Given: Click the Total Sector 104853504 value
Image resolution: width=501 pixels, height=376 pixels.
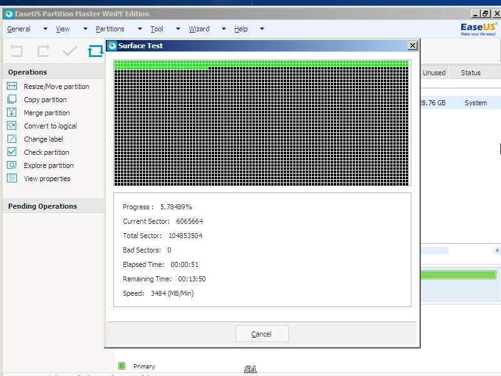Looking at the screenshot, I should pyautogui.click(x=185, y=236).
